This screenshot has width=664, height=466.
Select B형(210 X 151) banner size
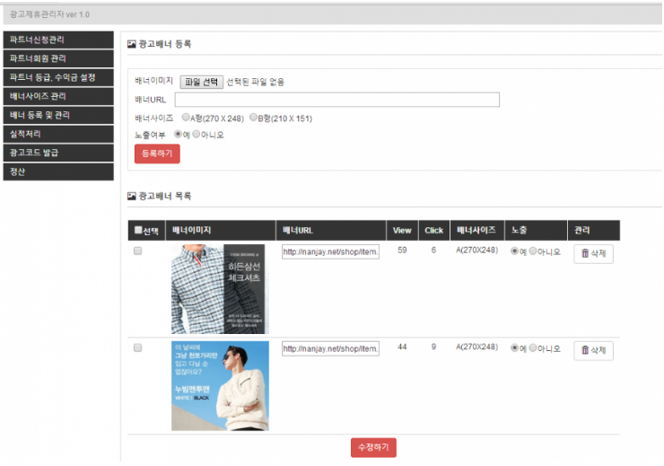click(254, 118)
